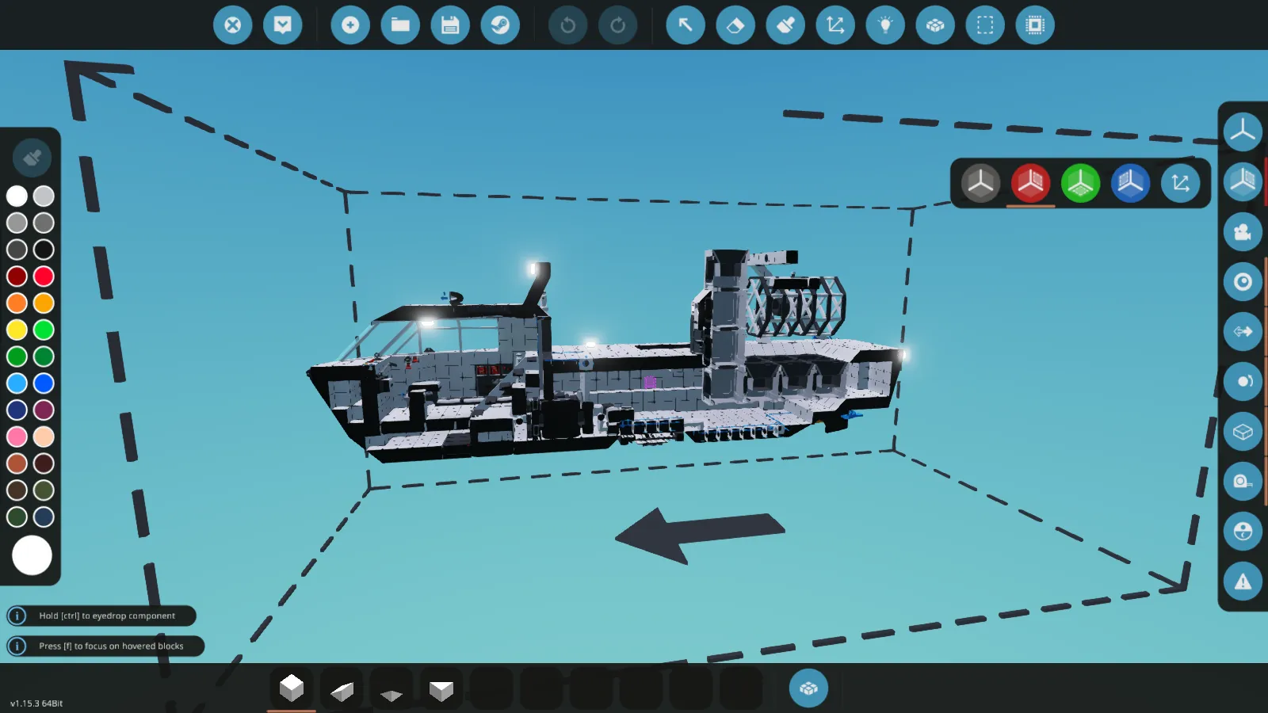Open the chevron dropdown next to exit button
The width and height of the screenshot is (1268, 713).
[x=283, y=25]
